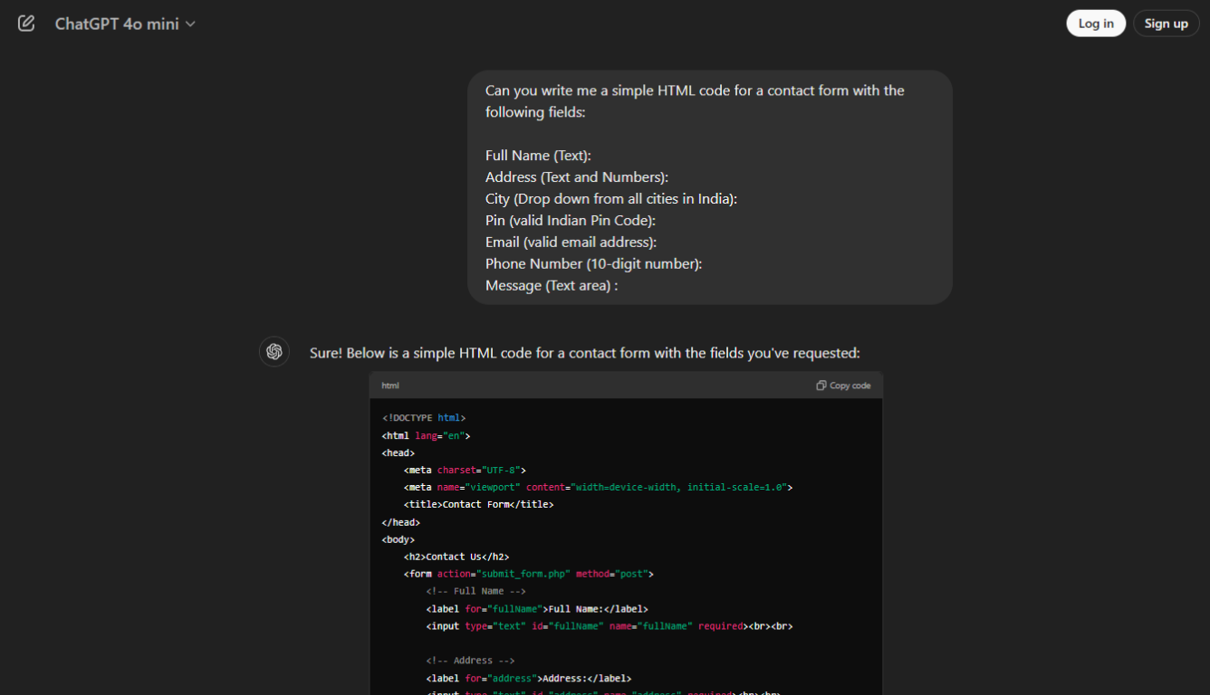Click the form action="submit_form.php" code line

click(x=529, y=575)
